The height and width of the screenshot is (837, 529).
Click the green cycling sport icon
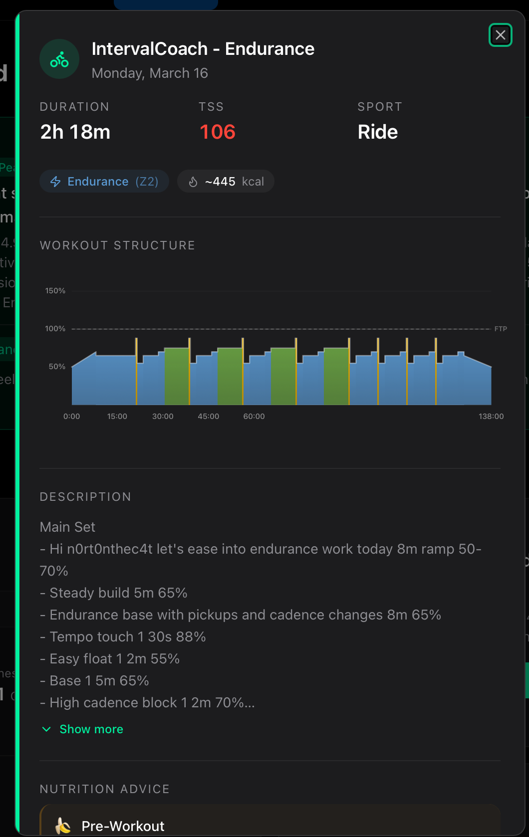coord(59,59)
